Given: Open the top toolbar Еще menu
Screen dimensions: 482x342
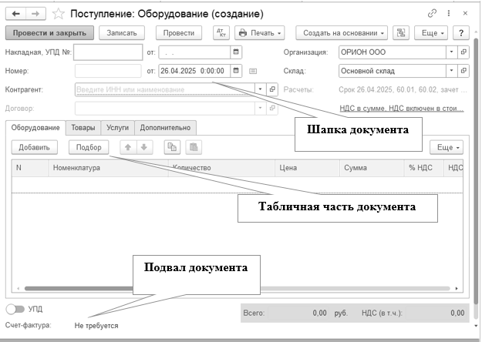Looking at the screenshot, I should pyautogui.click(x=431, y=33).
